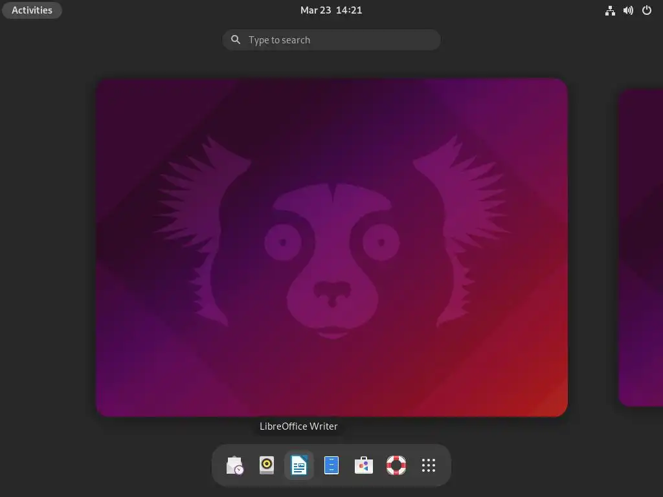Switch to the second workspace preview
The height and width of the screenshot is (497, 663).
pos(641,247)
